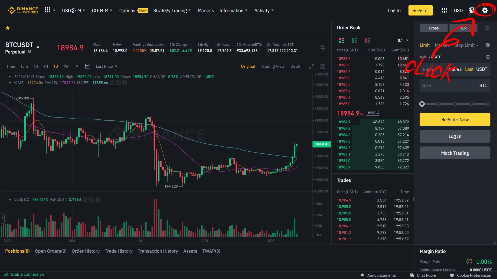The image size is (497, 279).
Task: Remove the MA indicator with X icon
Action: (125, 83)
